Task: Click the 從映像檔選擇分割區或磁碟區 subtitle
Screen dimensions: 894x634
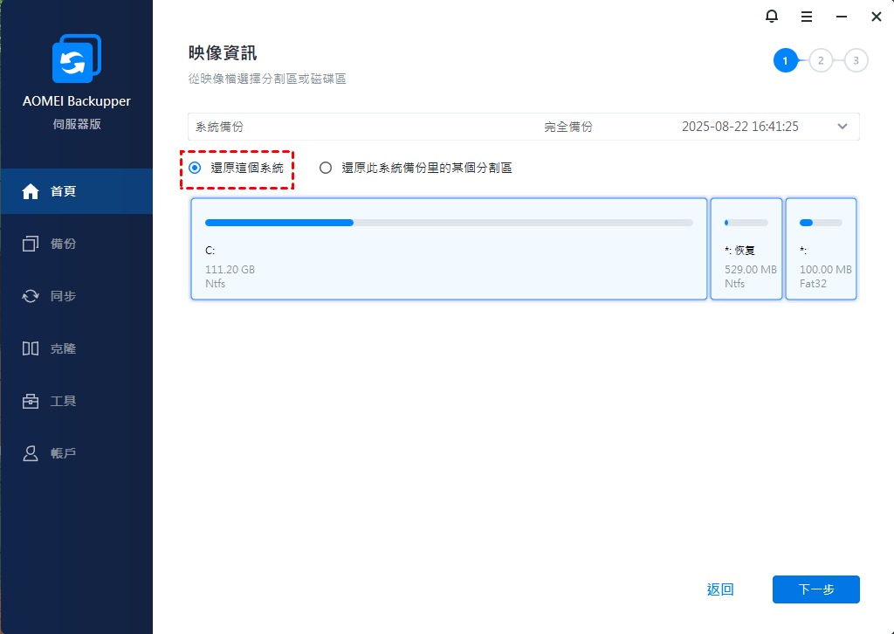Action: coord(267,79)
